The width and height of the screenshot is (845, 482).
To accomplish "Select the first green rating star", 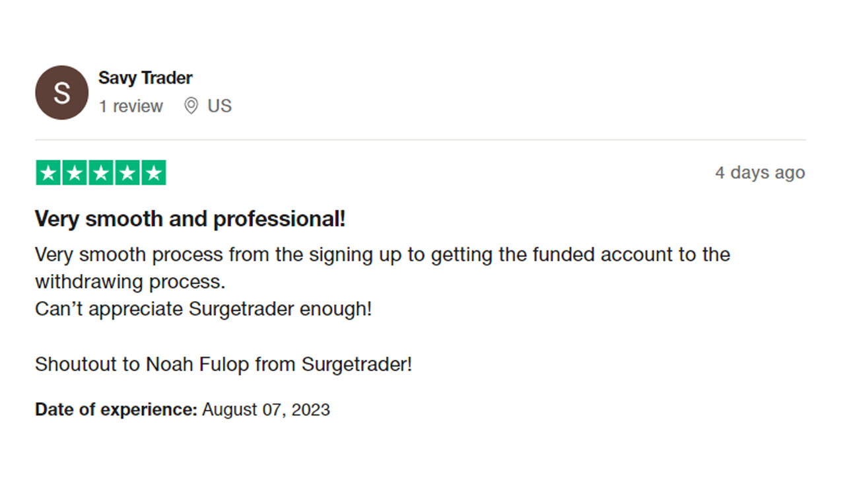I will point(48,173).
